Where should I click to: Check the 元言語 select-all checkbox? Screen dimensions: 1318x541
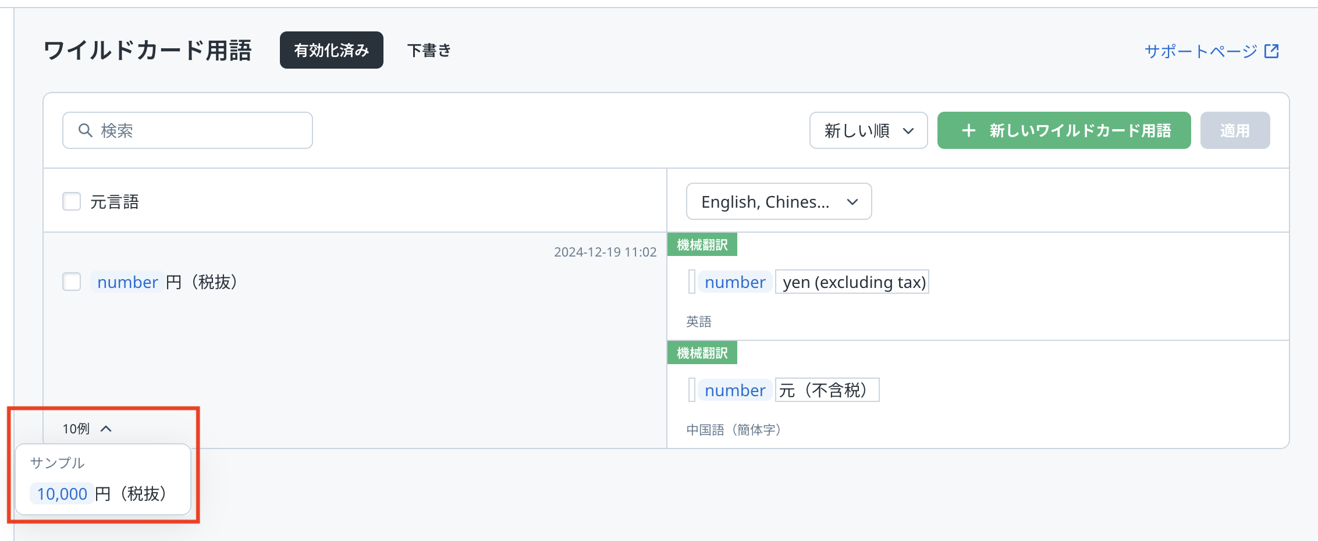click(x=72, y=202)
